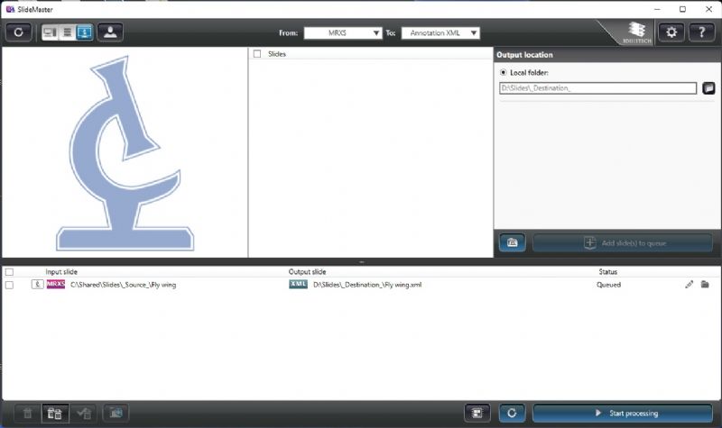Click Add slide(s) to queue button
Viewport: 722px width, 428px height.
(623, 242)
